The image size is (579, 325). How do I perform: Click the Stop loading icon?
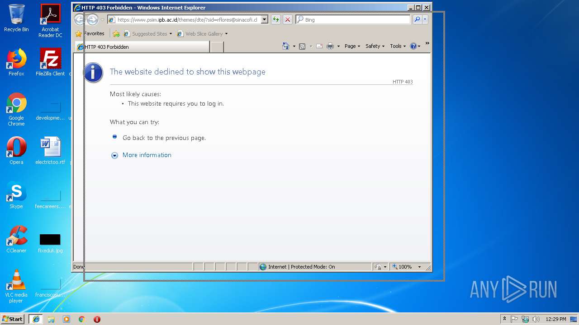tap(287, 19)
